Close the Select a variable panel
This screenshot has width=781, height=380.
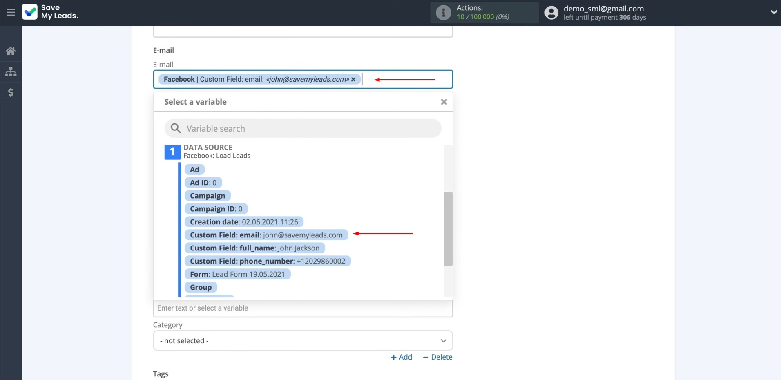coord(444,102)
